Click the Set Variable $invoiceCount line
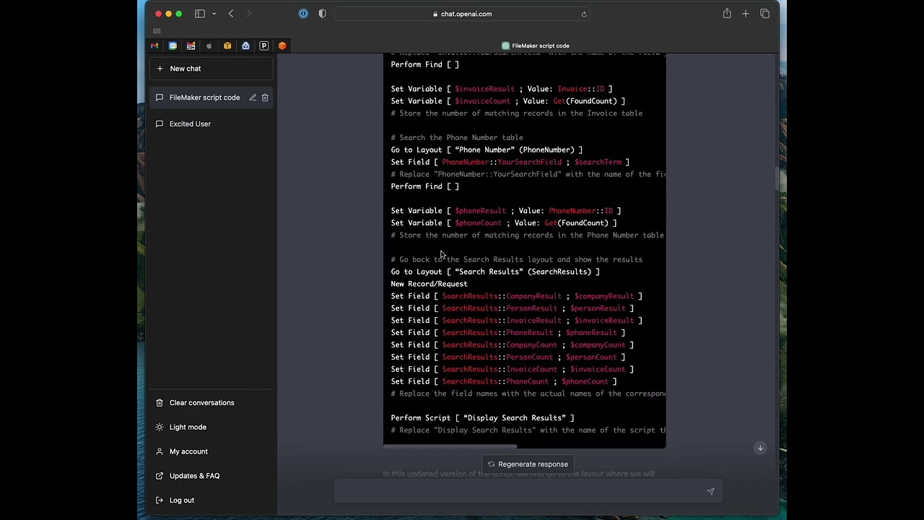Viewport: 924px width, 520px height. tap(508, 101)
